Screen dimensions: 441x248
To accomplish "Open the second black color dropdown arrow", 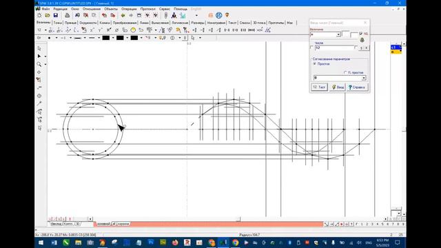I will [x=127, y=38].
